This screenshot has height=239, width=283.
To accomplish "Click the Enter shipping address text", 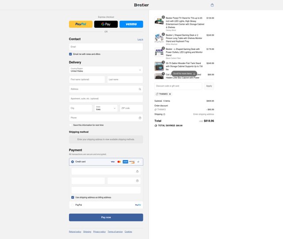I will point(203,114).
